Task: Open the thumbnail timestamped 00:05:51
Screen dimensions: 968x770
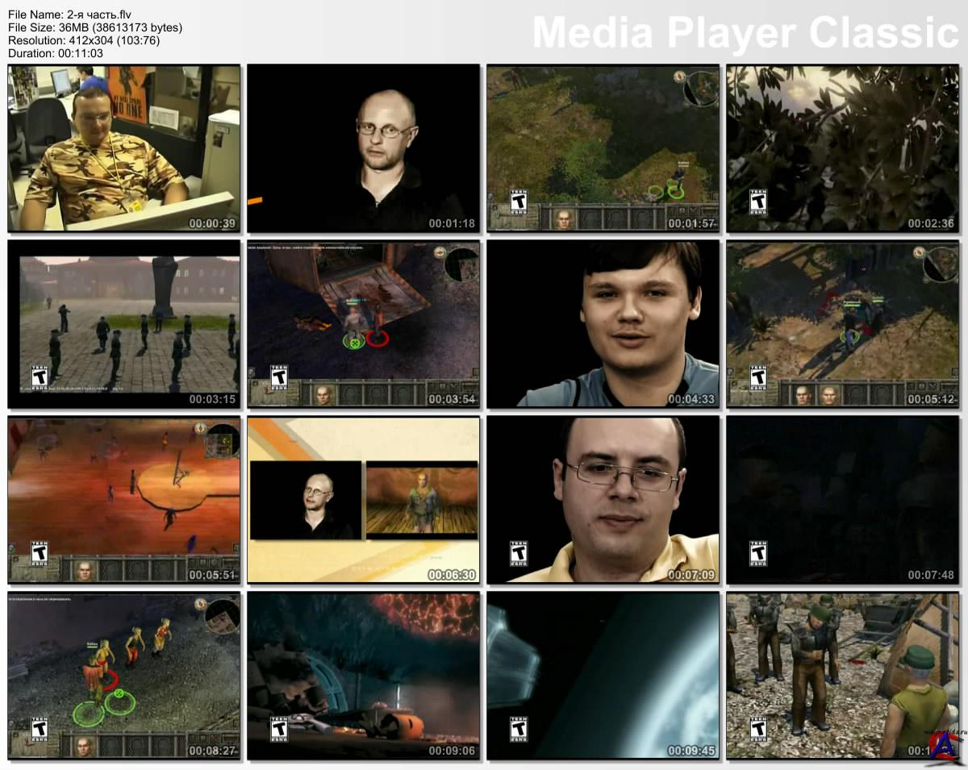Action: coord(123,500)
